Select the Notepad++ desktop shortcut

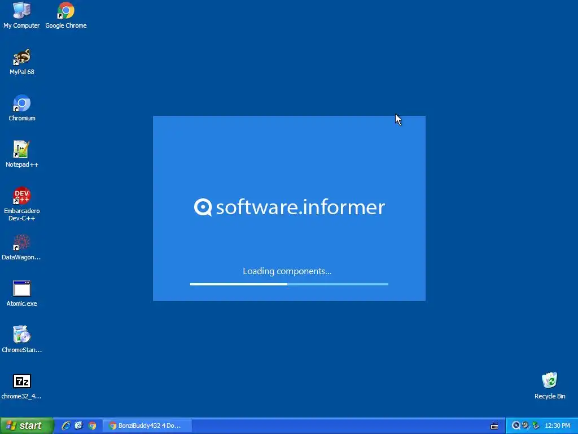click(x=22, y=154)
